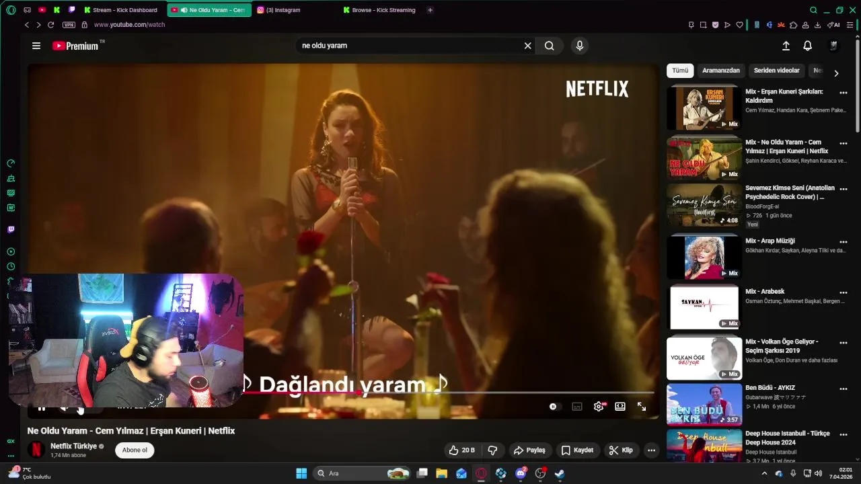Bookmark page with heart icon
861x484 pixels.
739,25
